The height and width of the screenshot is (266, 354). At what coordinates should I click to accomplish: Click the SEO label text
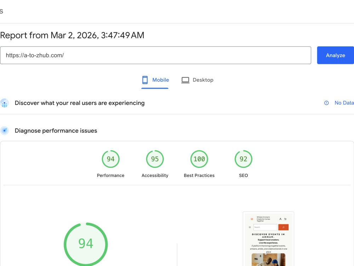(x=244, y=176)
